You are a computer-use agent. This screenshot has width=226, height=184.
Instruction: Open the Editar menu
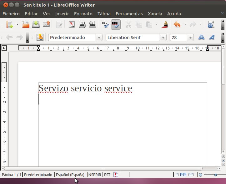coord(31,14)
